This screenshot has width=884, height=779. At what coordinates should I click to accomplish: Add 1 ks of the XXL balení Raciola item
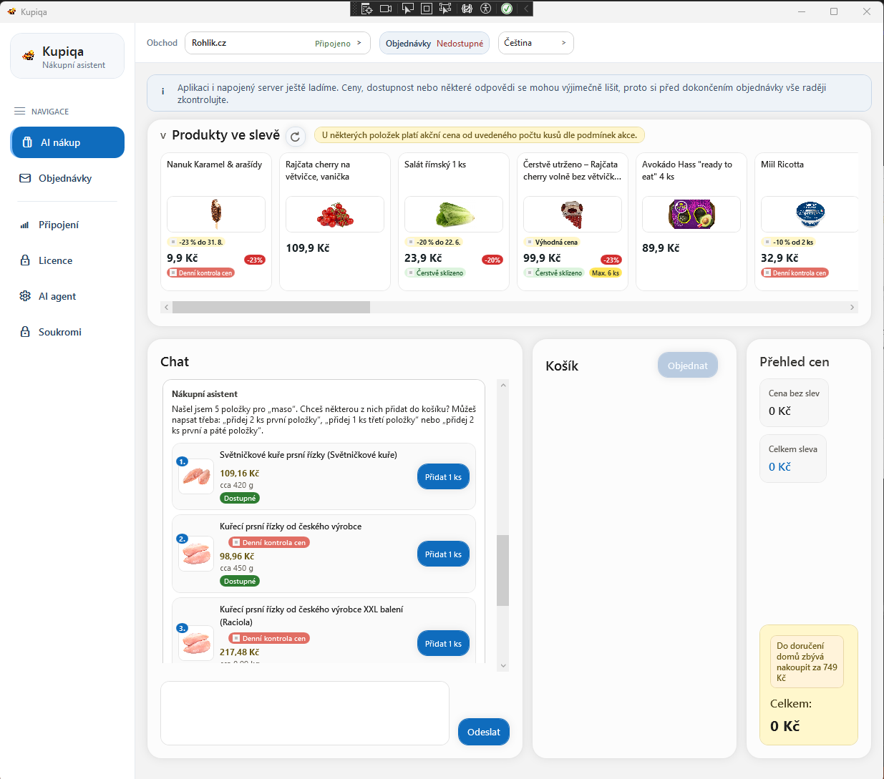[x=443, y=644]
